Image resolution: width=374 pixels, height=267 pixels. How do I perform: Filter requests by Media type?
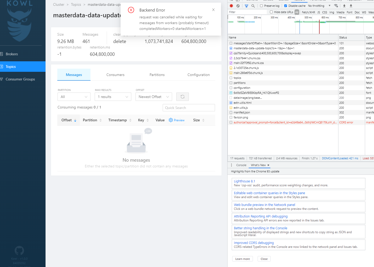click(340, 12)
